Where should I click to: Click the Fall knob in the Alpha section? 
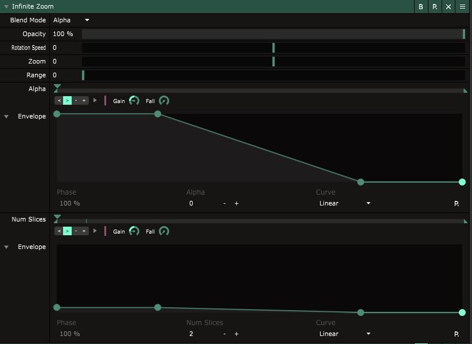click(164, 101)
